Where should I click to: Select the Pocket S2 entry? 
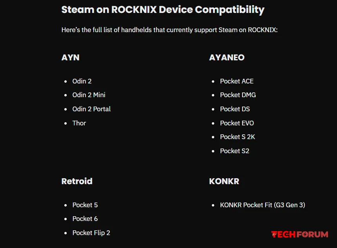(x=235, y=151)
